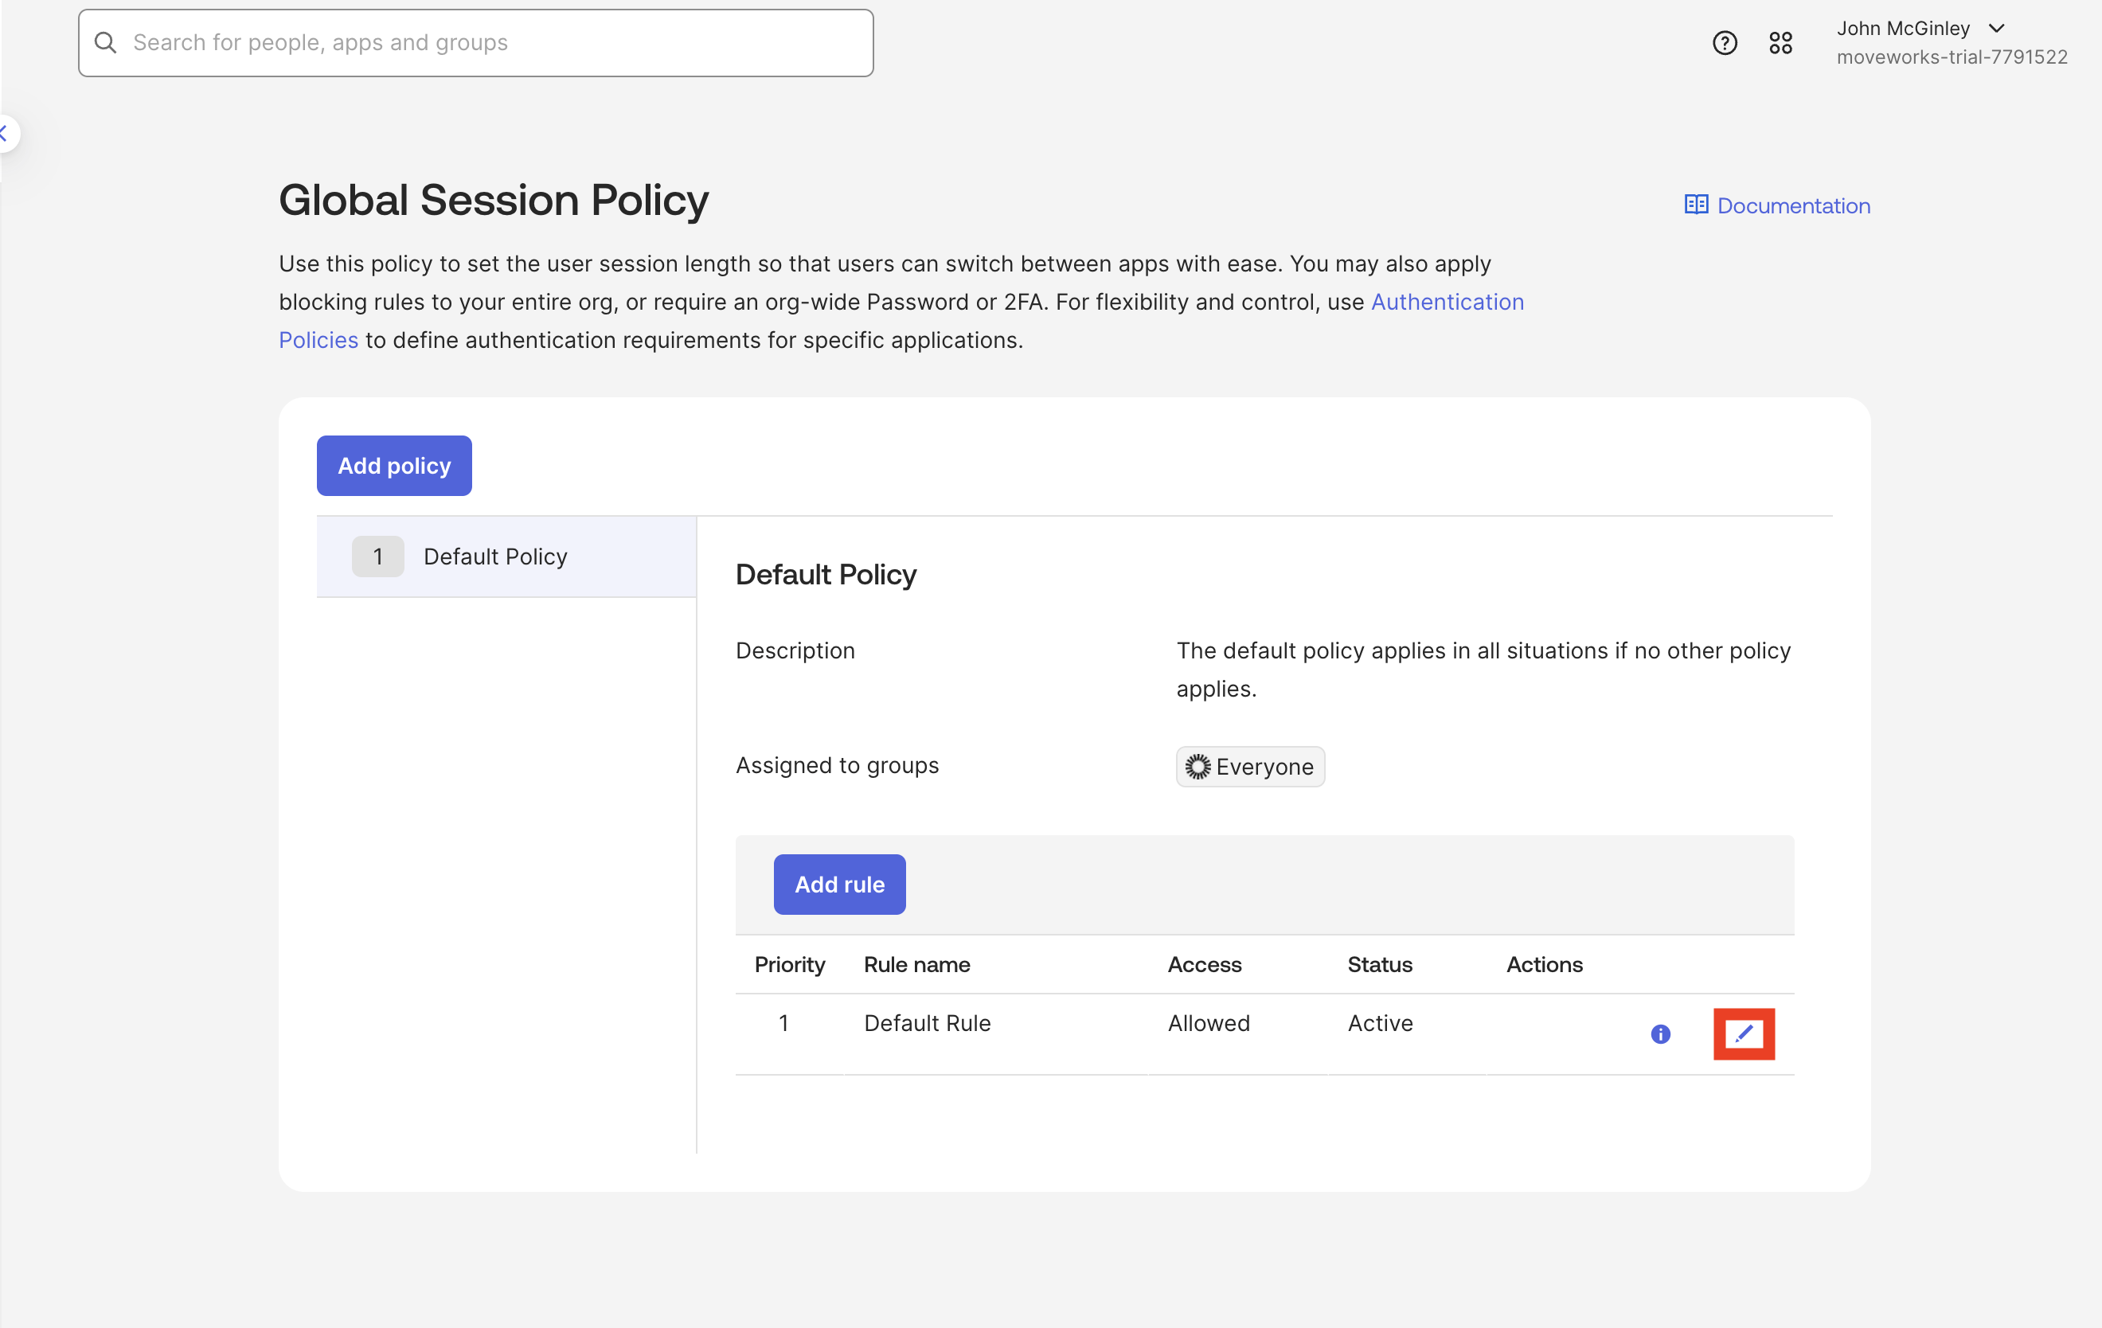The height and width of the screenshot is (1328, 2102).
Task: Click the help question mark icon
Action: pos(1724,43)
